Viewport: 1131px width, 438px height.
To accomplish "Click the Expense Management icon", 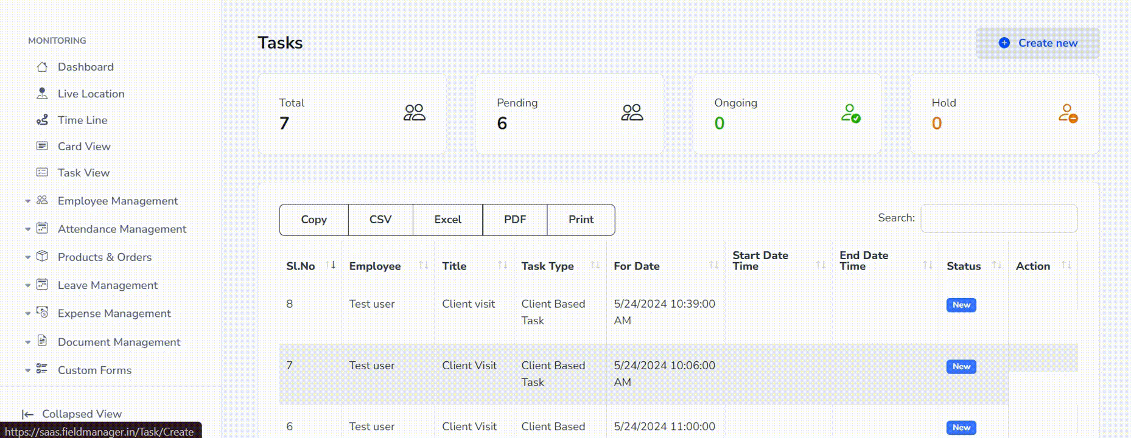I will click(42, 312).
